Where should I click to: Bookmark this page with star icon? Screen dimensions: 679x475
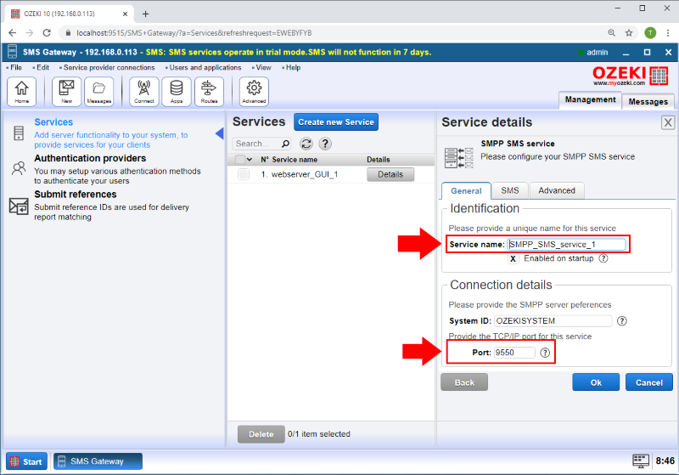point(629,32)
